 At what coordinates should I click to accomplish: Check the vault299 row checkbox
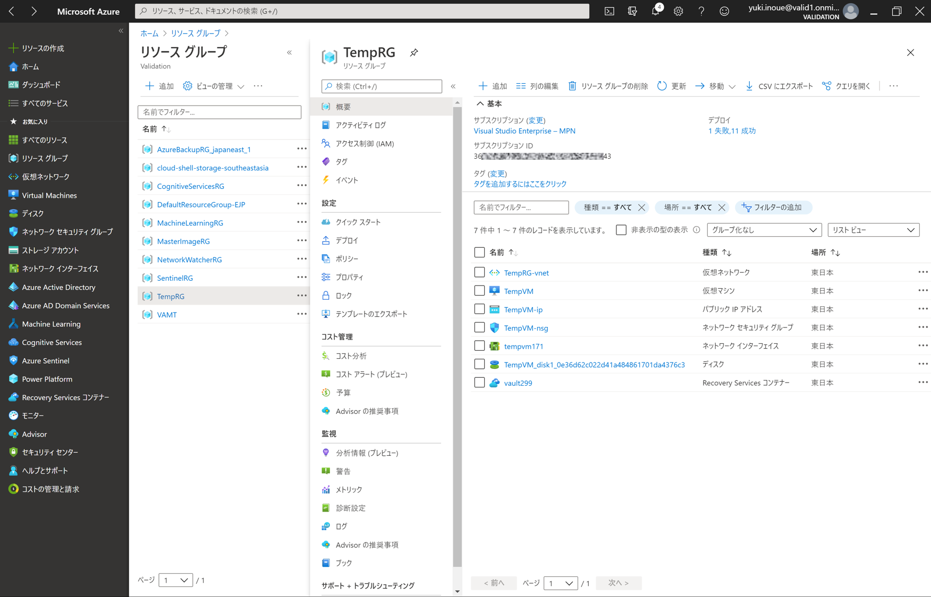tap(479, 383)
